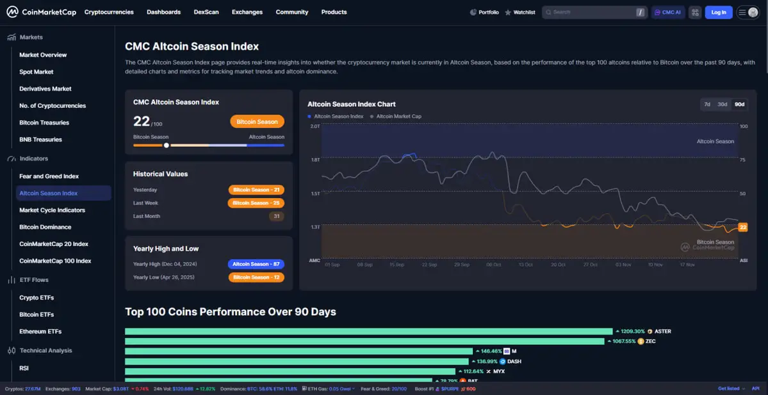The width and height of the screenshot is (768, 395).
Task: Click the Watchlist star icon
Action: (x=508, y=12)
